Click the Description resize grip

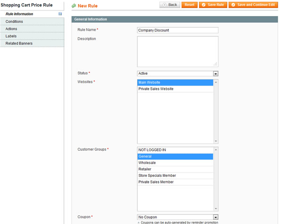point(216,64)
